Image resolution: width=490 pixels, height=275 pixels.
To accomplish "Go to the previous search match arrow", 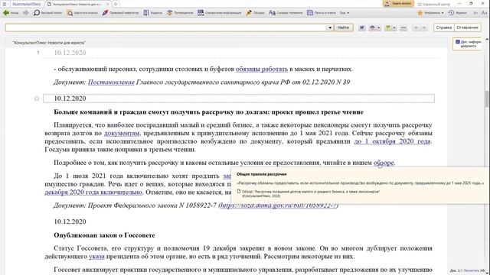I will pos(416,27).
